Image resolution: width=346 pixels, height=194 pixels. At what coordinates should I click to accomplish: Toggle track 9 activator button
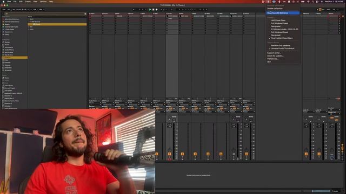click(x=195, y=154)
